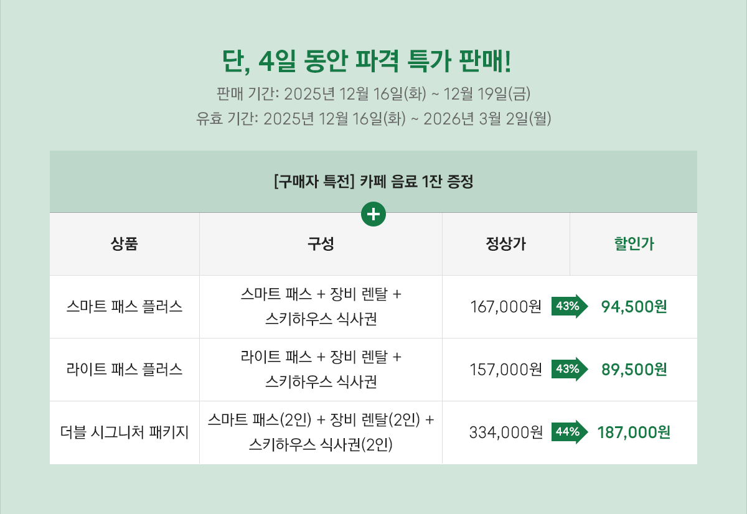Click the green 할인가 column header

tap(633, 244)
